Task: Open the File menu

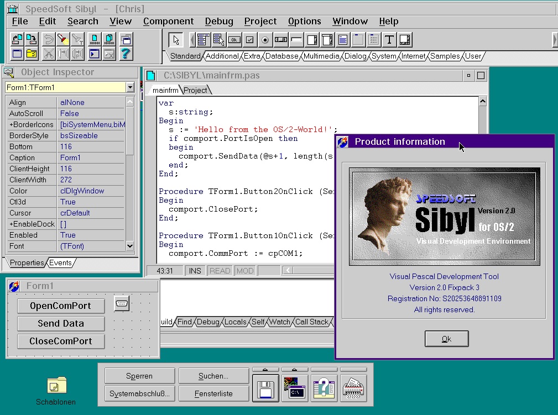Action: tap(20, 22)
